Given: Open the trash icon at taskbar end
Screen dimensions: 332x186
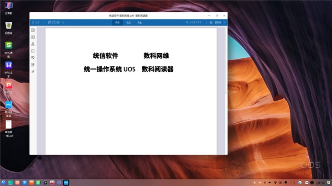Looking at the screenshot, I should pos(328,183).
